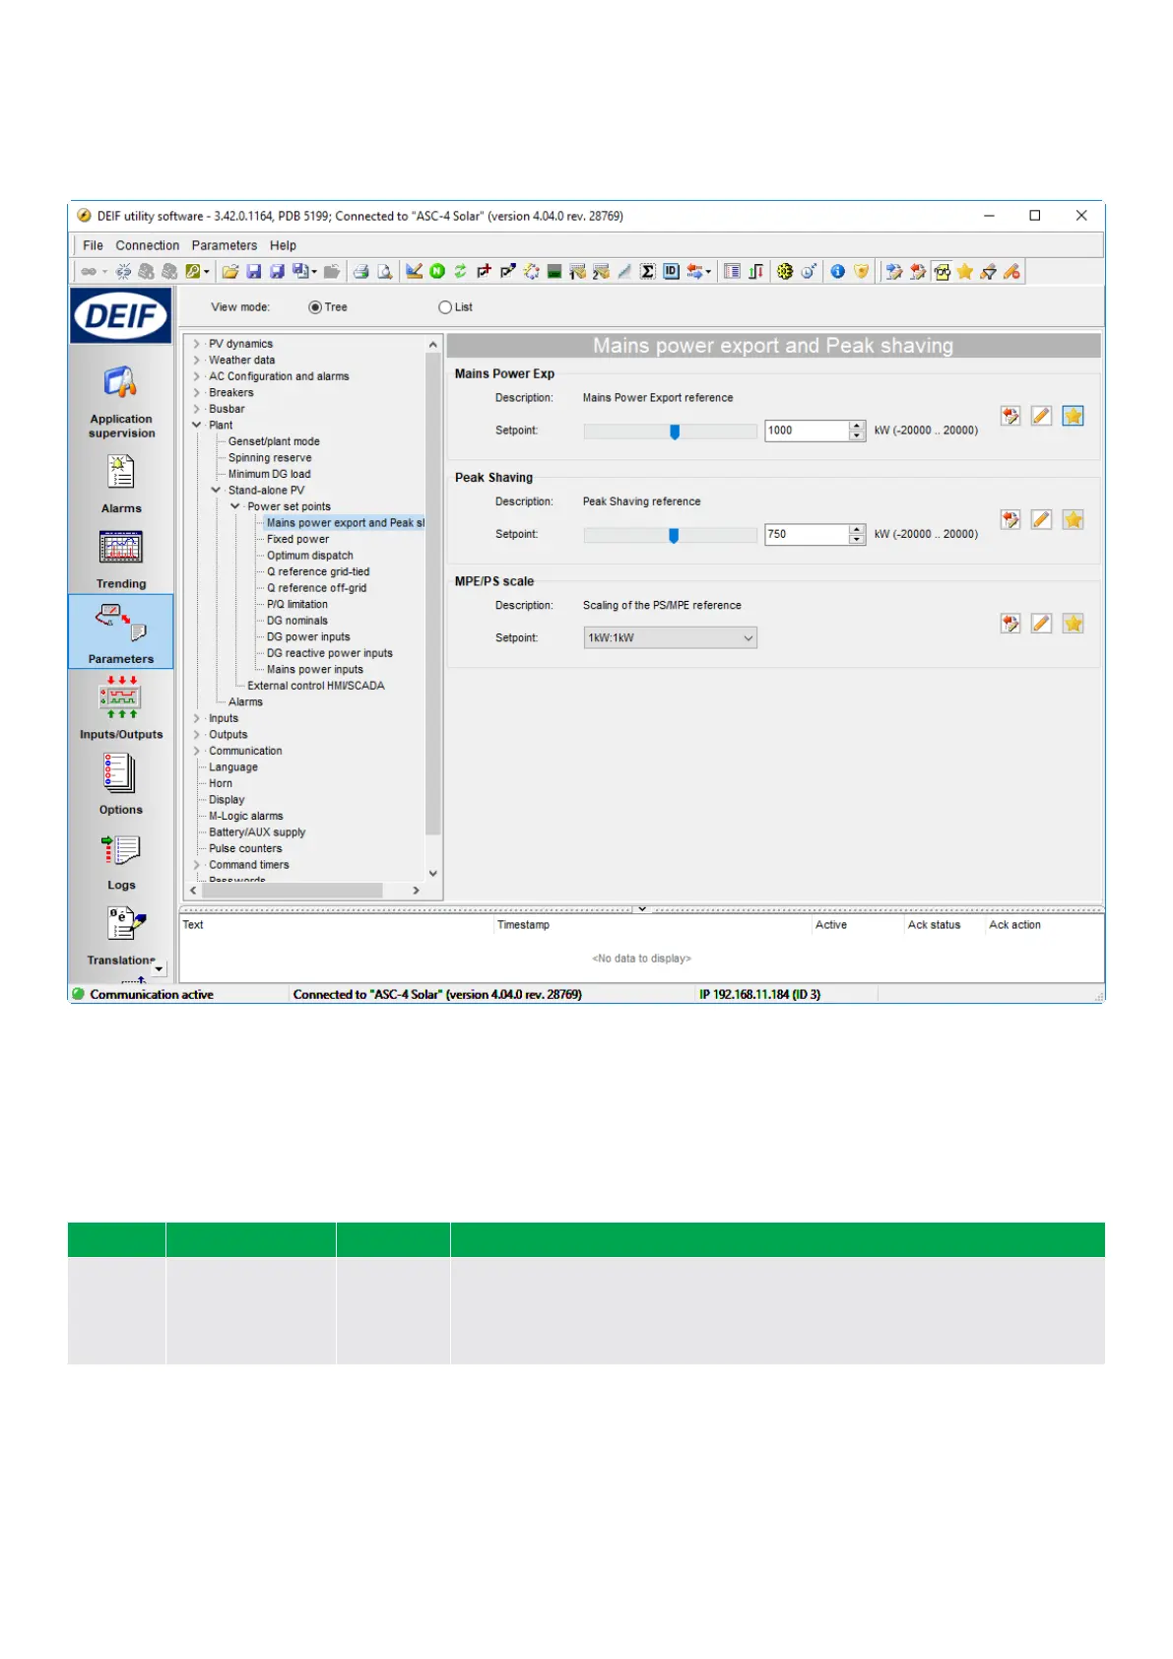Viewport: 1173px width, 1659px height.
Task: Expand the Weather data tree node
Action: coord(196,361)
